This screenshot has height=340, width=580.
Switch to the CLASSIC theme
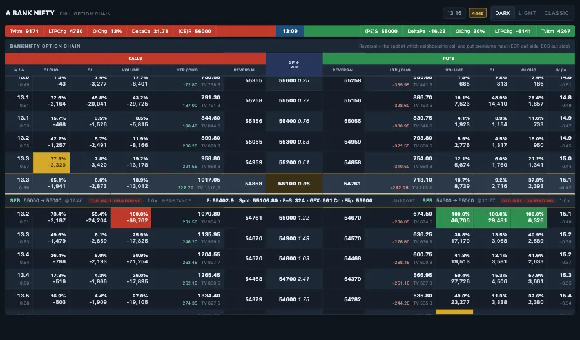[x=556, y=13]
